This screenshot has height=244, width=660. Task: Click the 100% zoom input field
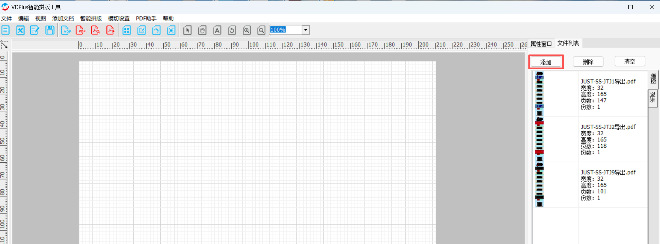[285, 30]
